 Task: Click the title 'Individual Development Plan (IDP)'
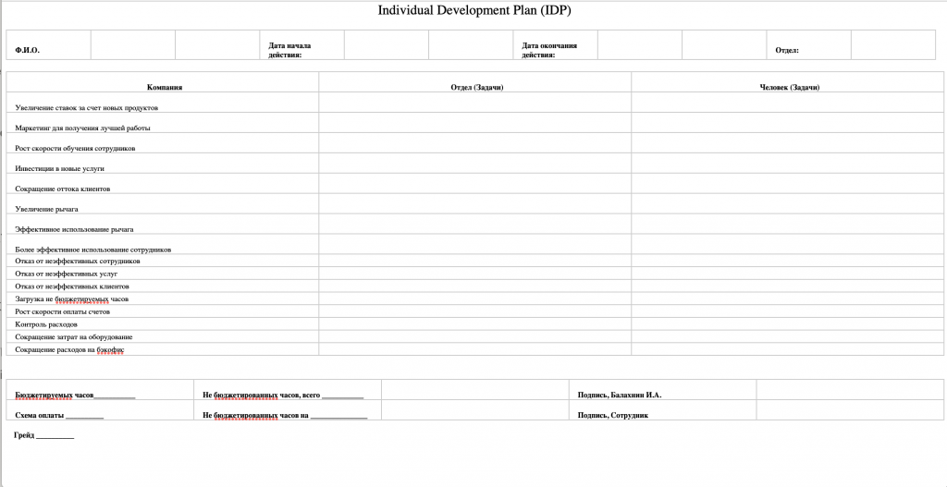point(474,10)
